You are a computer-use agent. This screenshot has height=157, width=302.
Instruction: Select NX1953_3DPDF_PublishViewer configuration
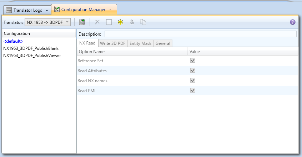click(32, 56)
